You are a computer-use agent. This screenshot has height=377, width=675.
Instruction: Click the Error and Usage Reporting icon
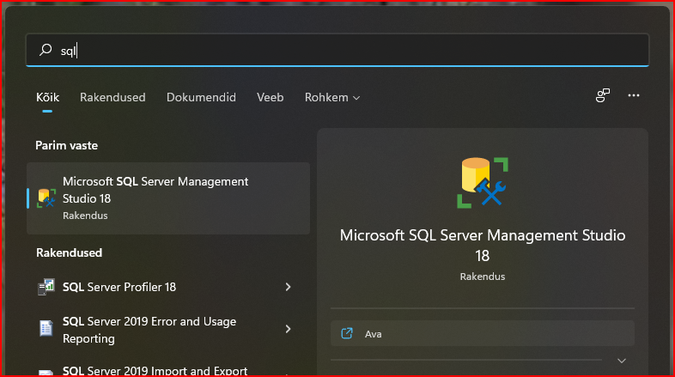coord(46,329)
